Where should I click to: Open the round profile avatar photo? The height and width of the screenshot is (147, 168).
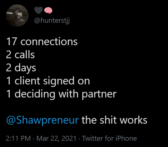[17, 16]
